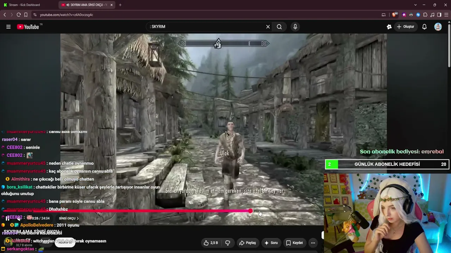Pause the YouTube video
This screenshot has width=451, height=253.
pos(7,218)
